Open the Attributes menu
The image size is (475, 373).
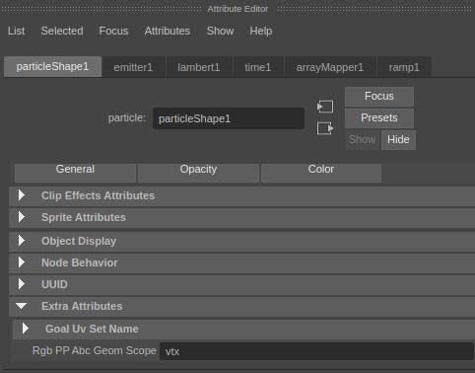pyautogui.click(x=168, y=31)
